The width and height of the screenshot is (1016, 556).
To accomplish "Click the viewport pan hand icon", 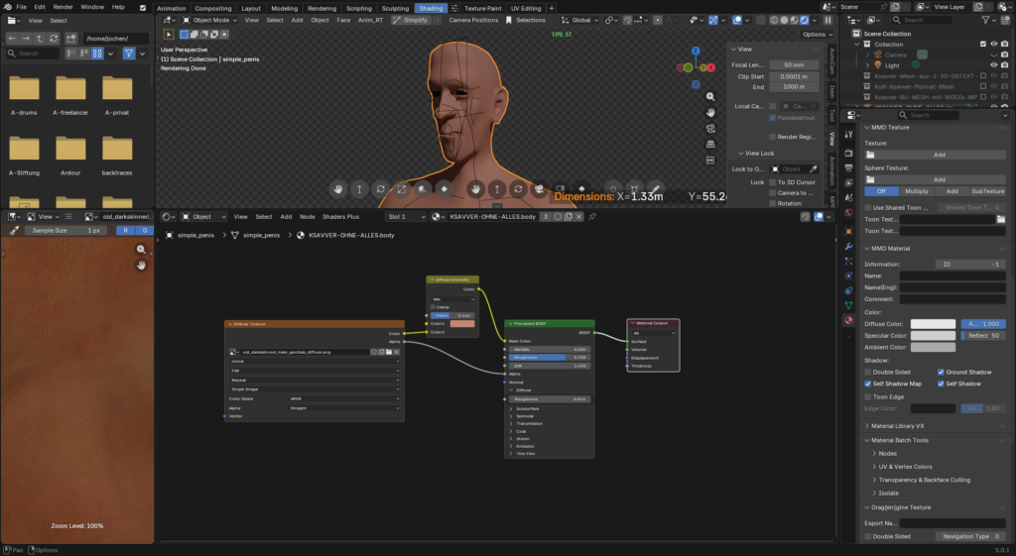I will pos(710,112).
